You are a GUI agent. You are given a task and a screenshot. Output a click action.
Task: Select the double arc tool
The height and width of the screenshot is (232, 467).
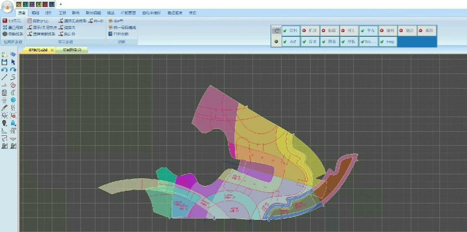13,93
